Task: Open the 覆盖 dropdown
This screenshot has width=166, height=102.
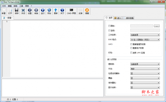Action: 145,78
